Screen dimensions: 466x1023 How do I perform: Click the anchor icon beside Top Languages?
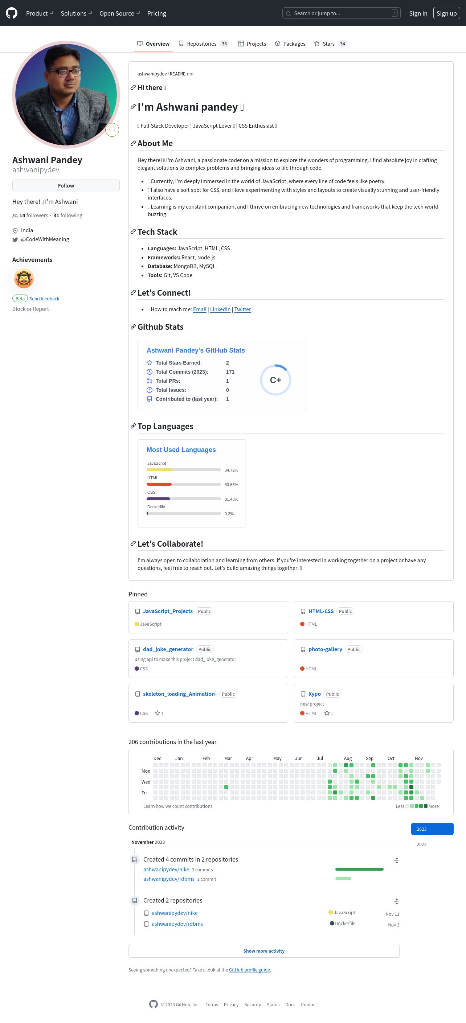coord(133,426)
